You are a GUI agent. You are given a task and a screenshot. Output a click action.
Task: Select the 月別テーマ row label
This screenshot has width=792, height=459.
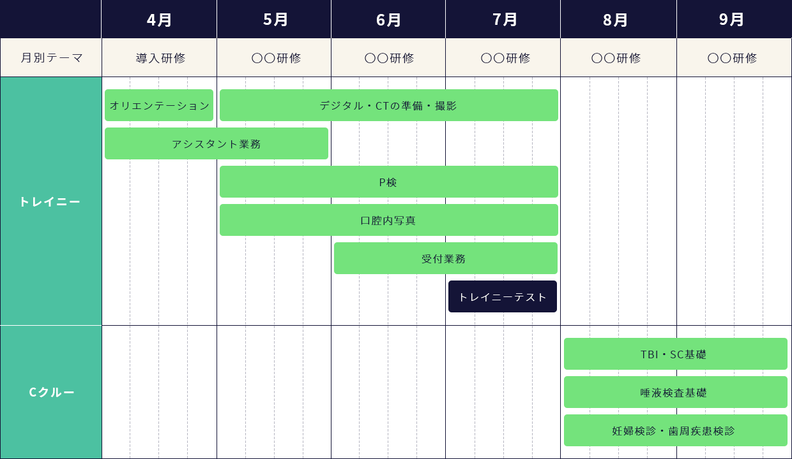click(51, 58)
